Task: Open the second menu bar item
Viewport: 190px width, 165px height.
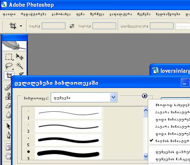Action: click(33, 14)
